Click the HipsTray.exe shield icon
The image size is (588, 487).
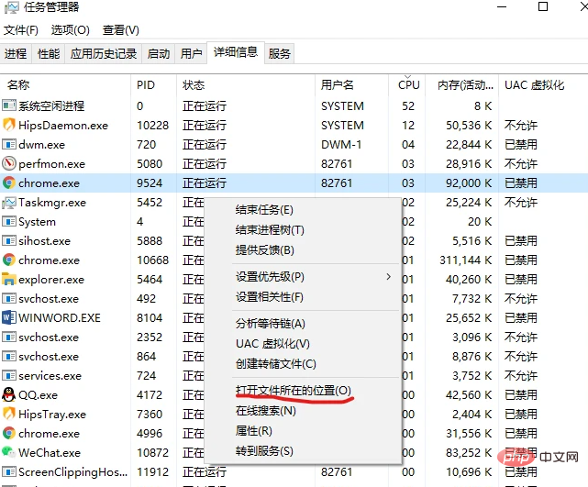[x=9, y=414]
